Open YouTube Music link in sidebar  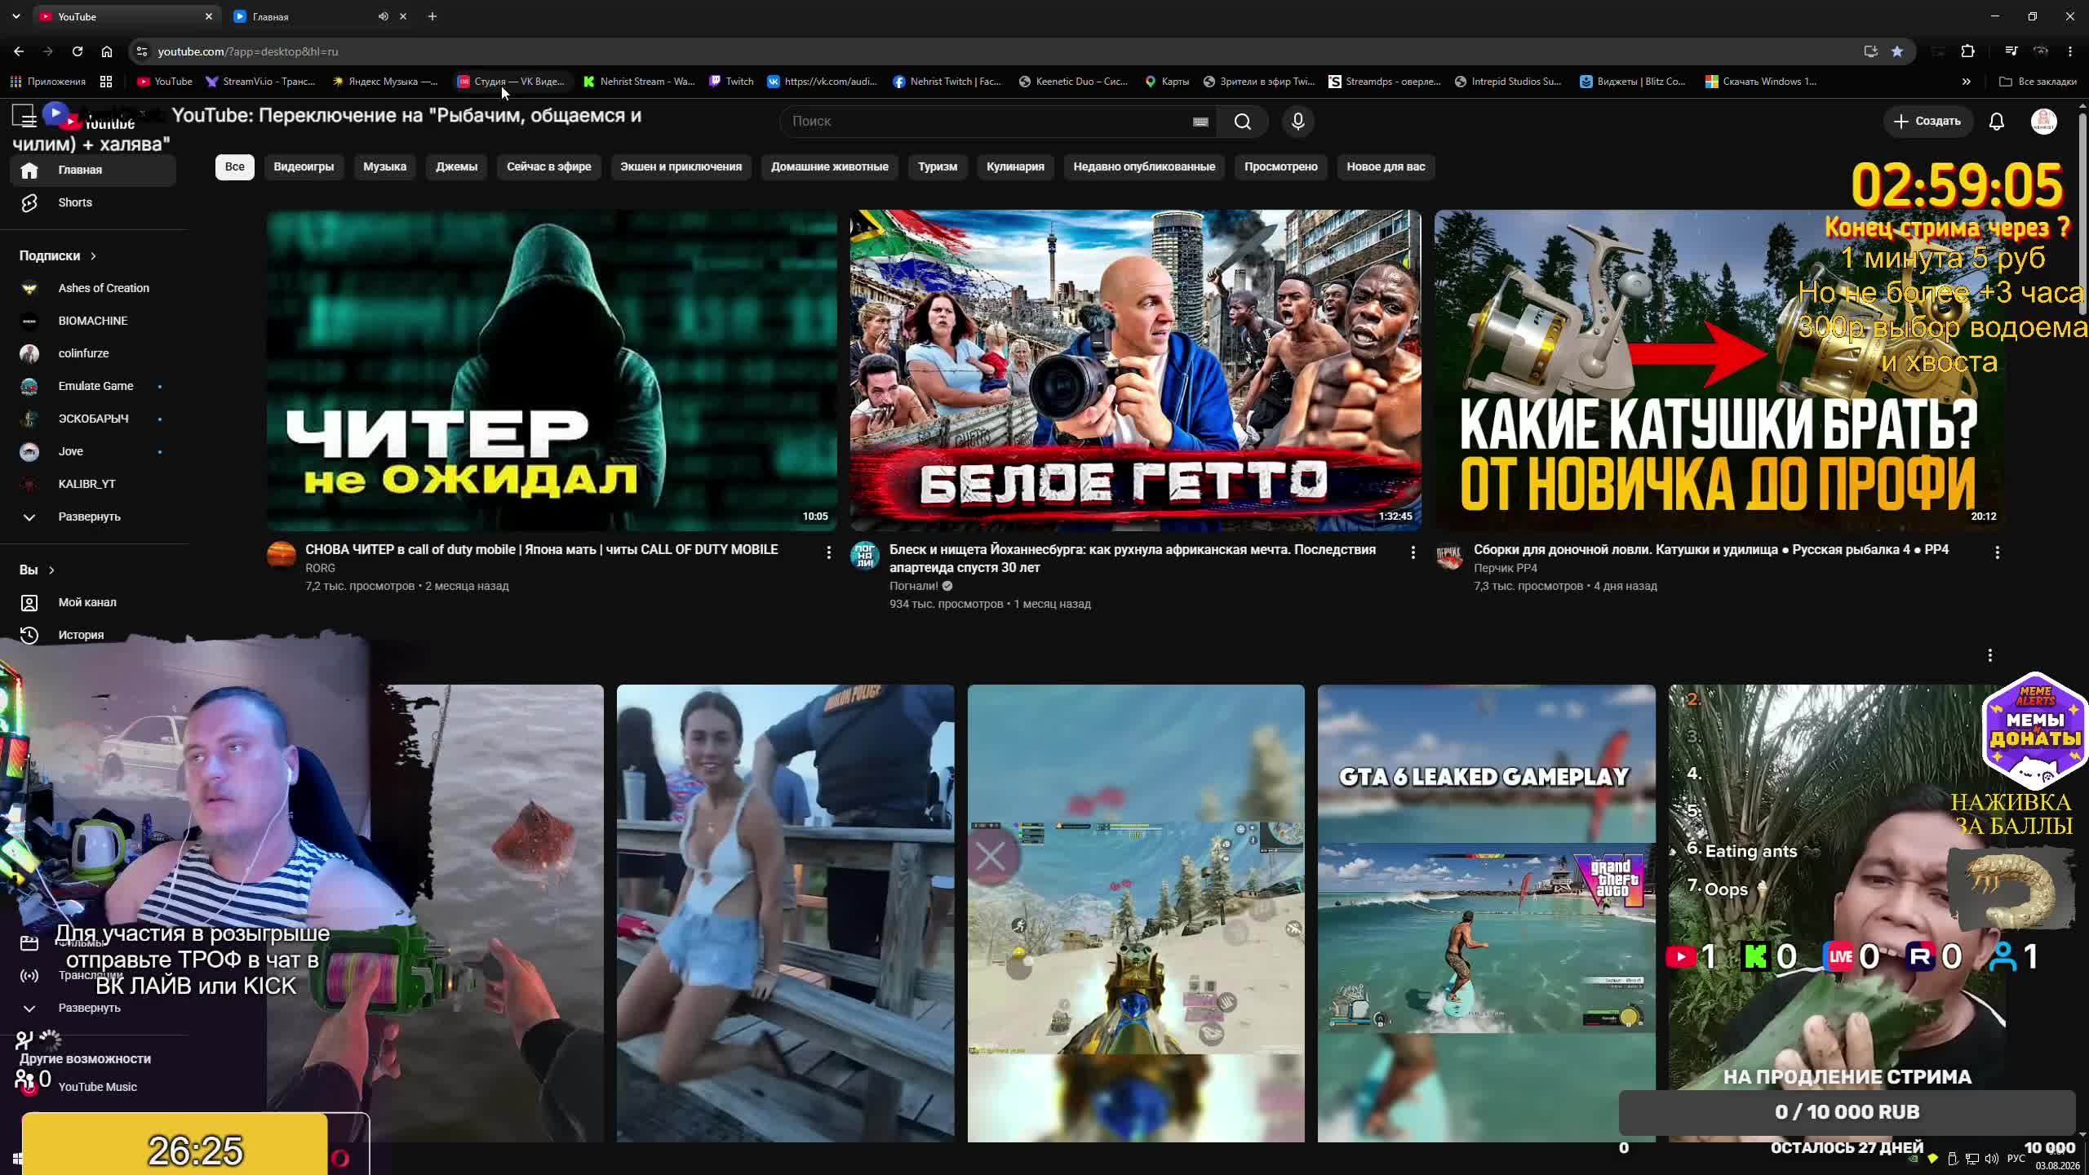point(93,1087)
